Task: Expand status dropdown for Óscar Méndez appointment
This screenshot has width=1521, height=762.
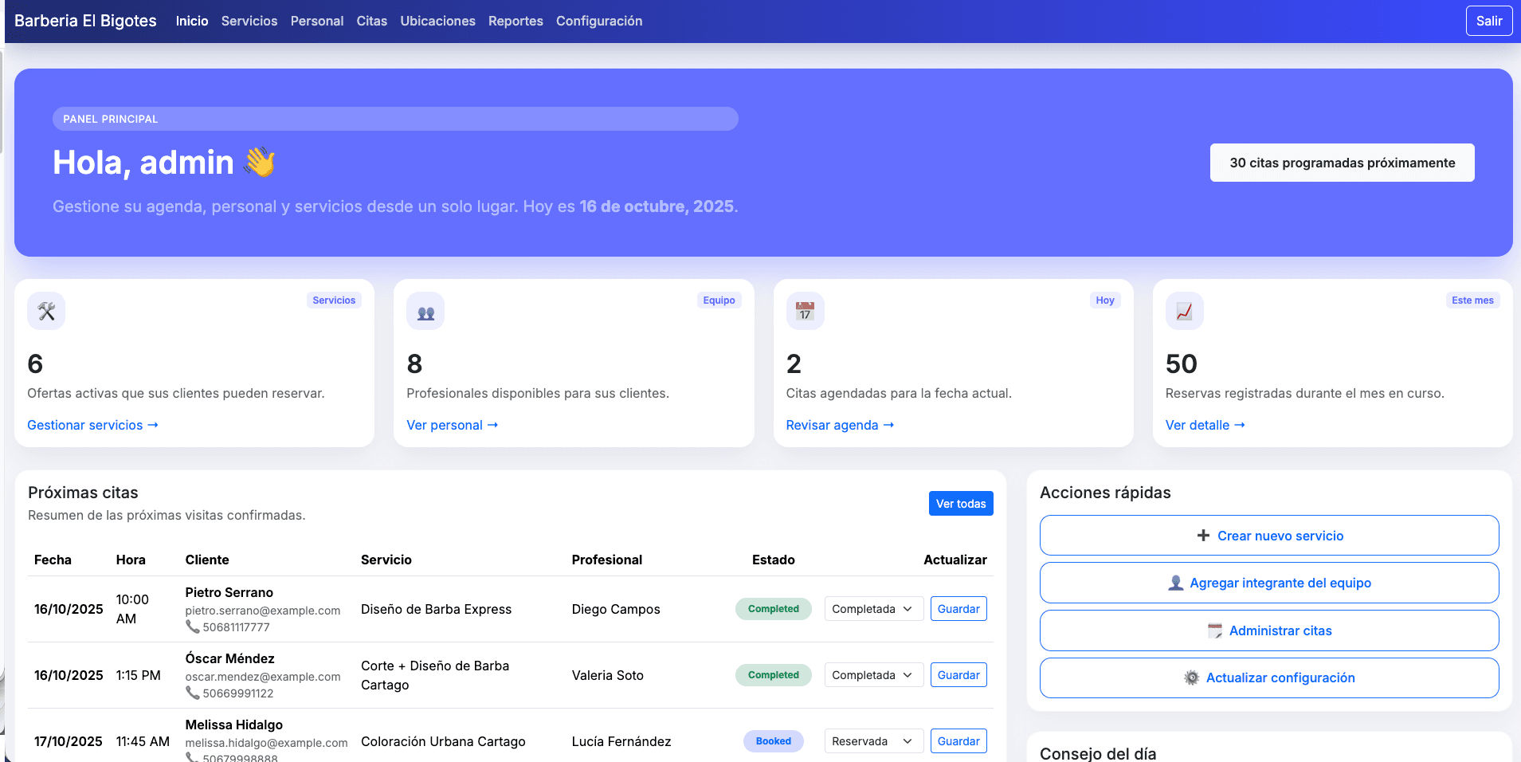Action: (x=873, y=675)
